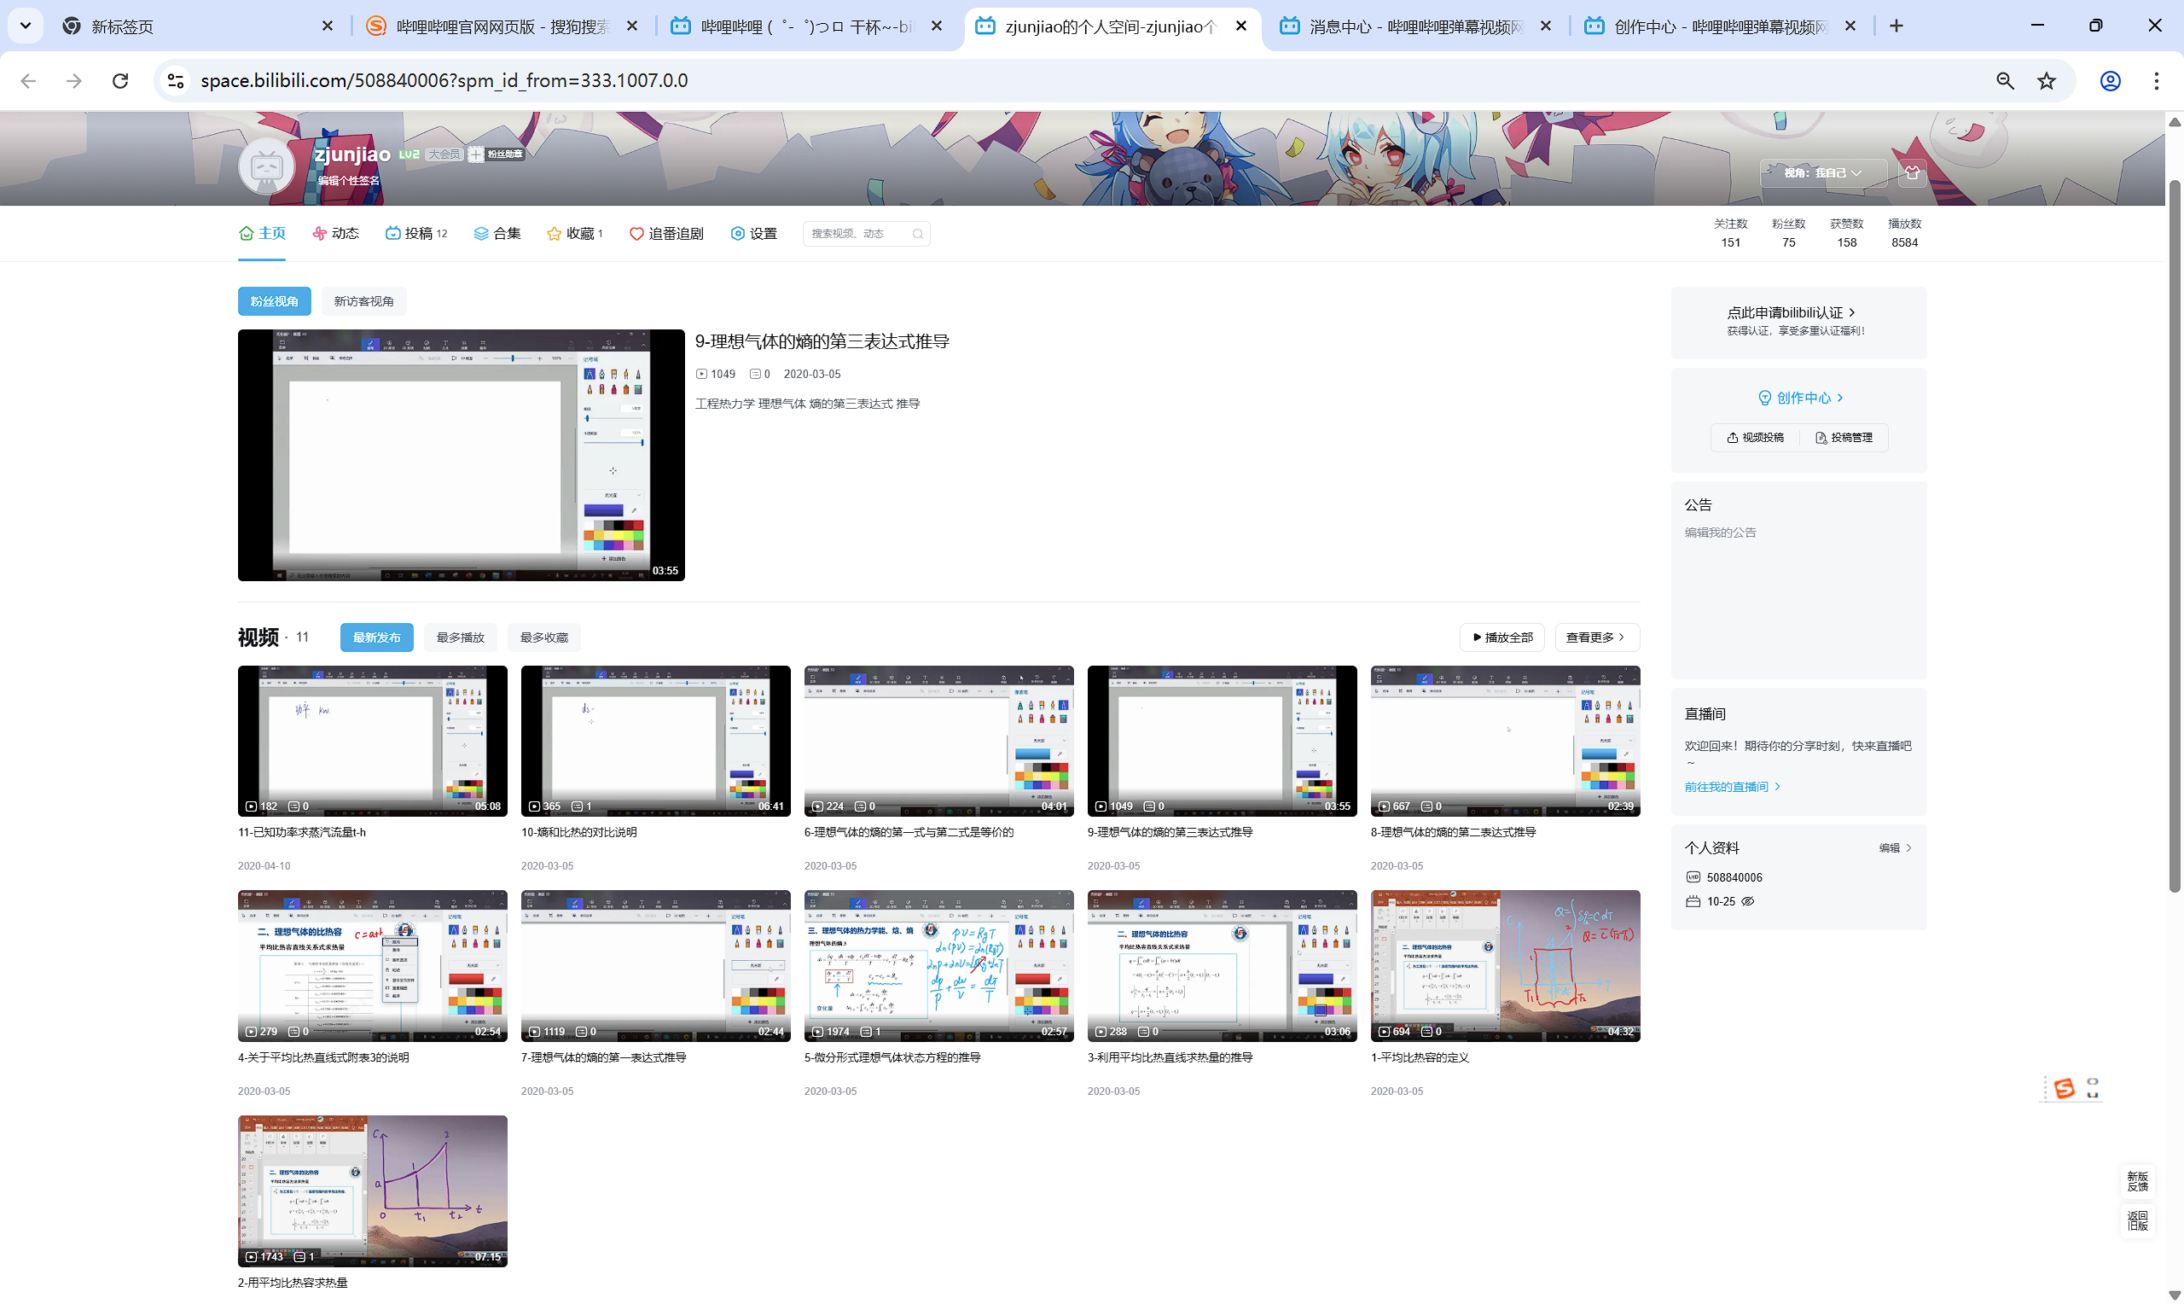Click the search magnifier in space search box
Image resolution: width=2184 pixels, height=1304 pixels.
[x=918, y=234]
